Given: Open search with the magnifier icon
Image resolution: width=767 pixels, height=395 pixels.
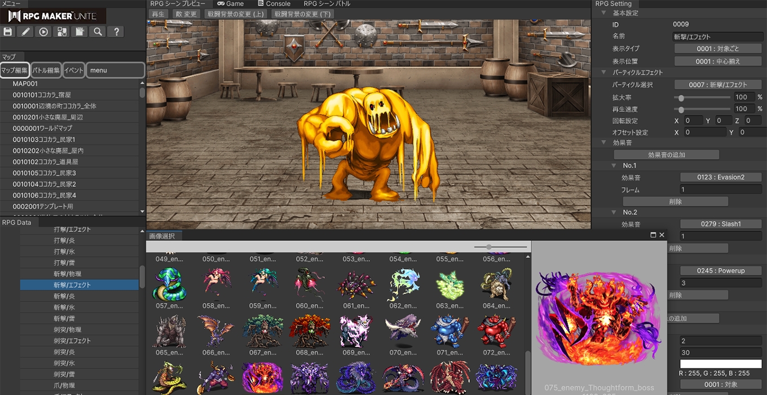Looking at the screenshot, I should coord(98,32).
